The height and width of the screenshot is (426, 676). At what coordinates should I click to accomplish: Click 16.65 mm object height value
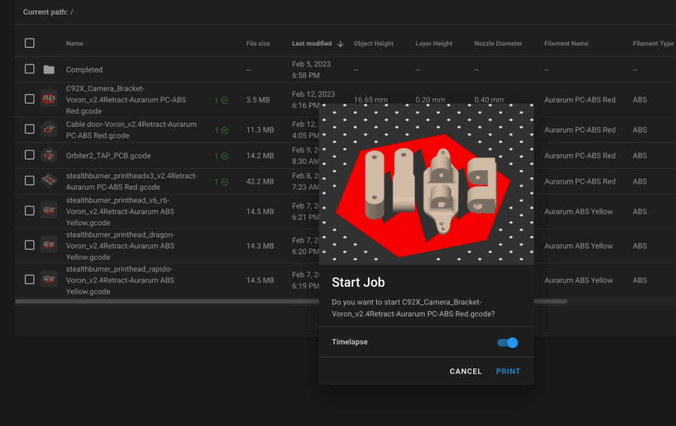[x=371, y=100]
